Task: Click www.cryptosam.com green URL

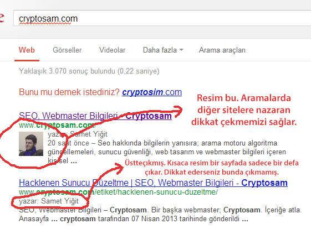Action: pos(57,126)
